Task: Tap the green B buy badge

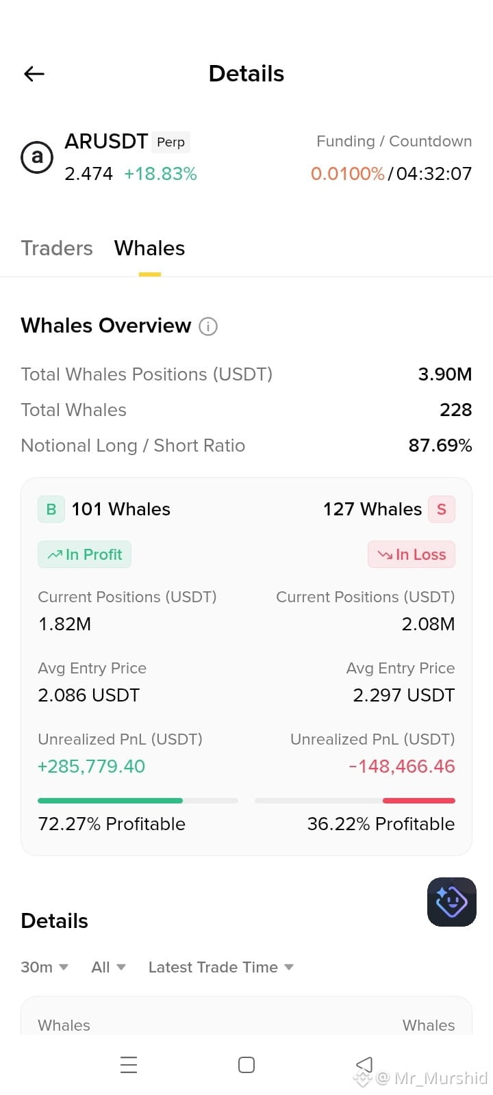Action: pyautogui.click(x=51, y=509)
